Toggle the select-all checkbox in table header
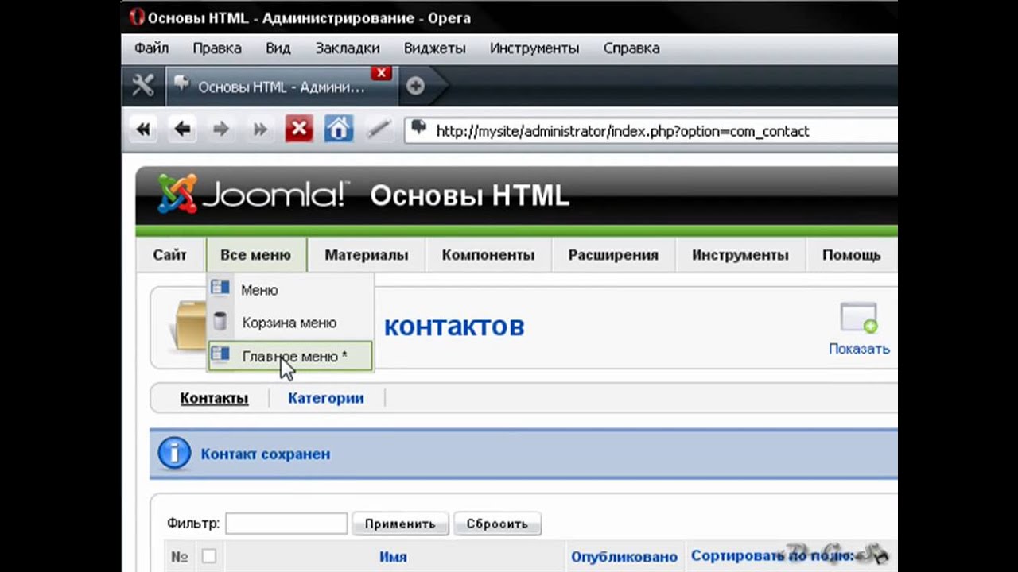The height and width of the screenshot is (572, 1018). click(208, 556)
